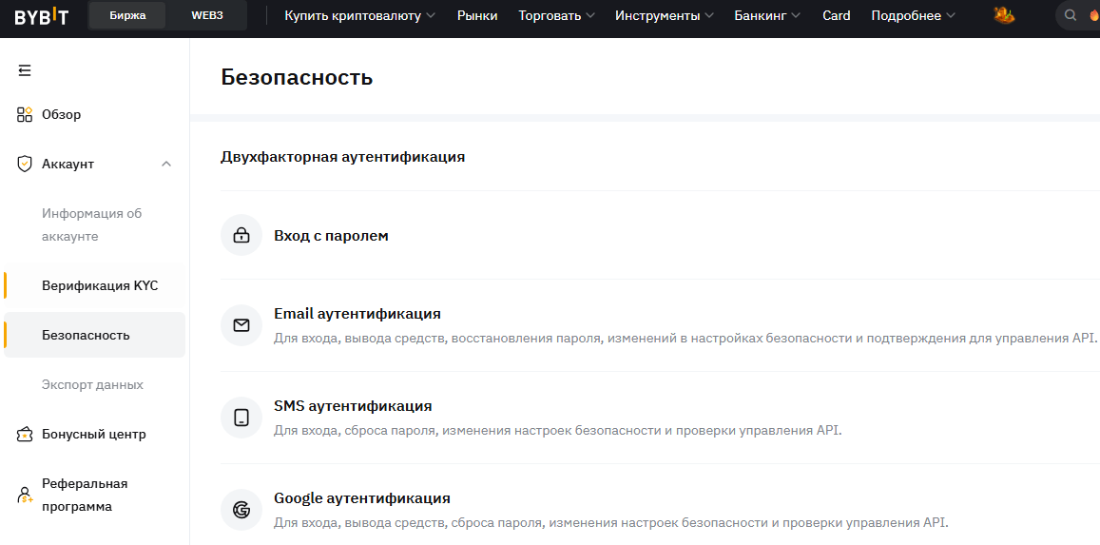Switch to the Биржа mode toggle
The height and width of the screenshot is (545, 1100).
click(x=127, y=15)
